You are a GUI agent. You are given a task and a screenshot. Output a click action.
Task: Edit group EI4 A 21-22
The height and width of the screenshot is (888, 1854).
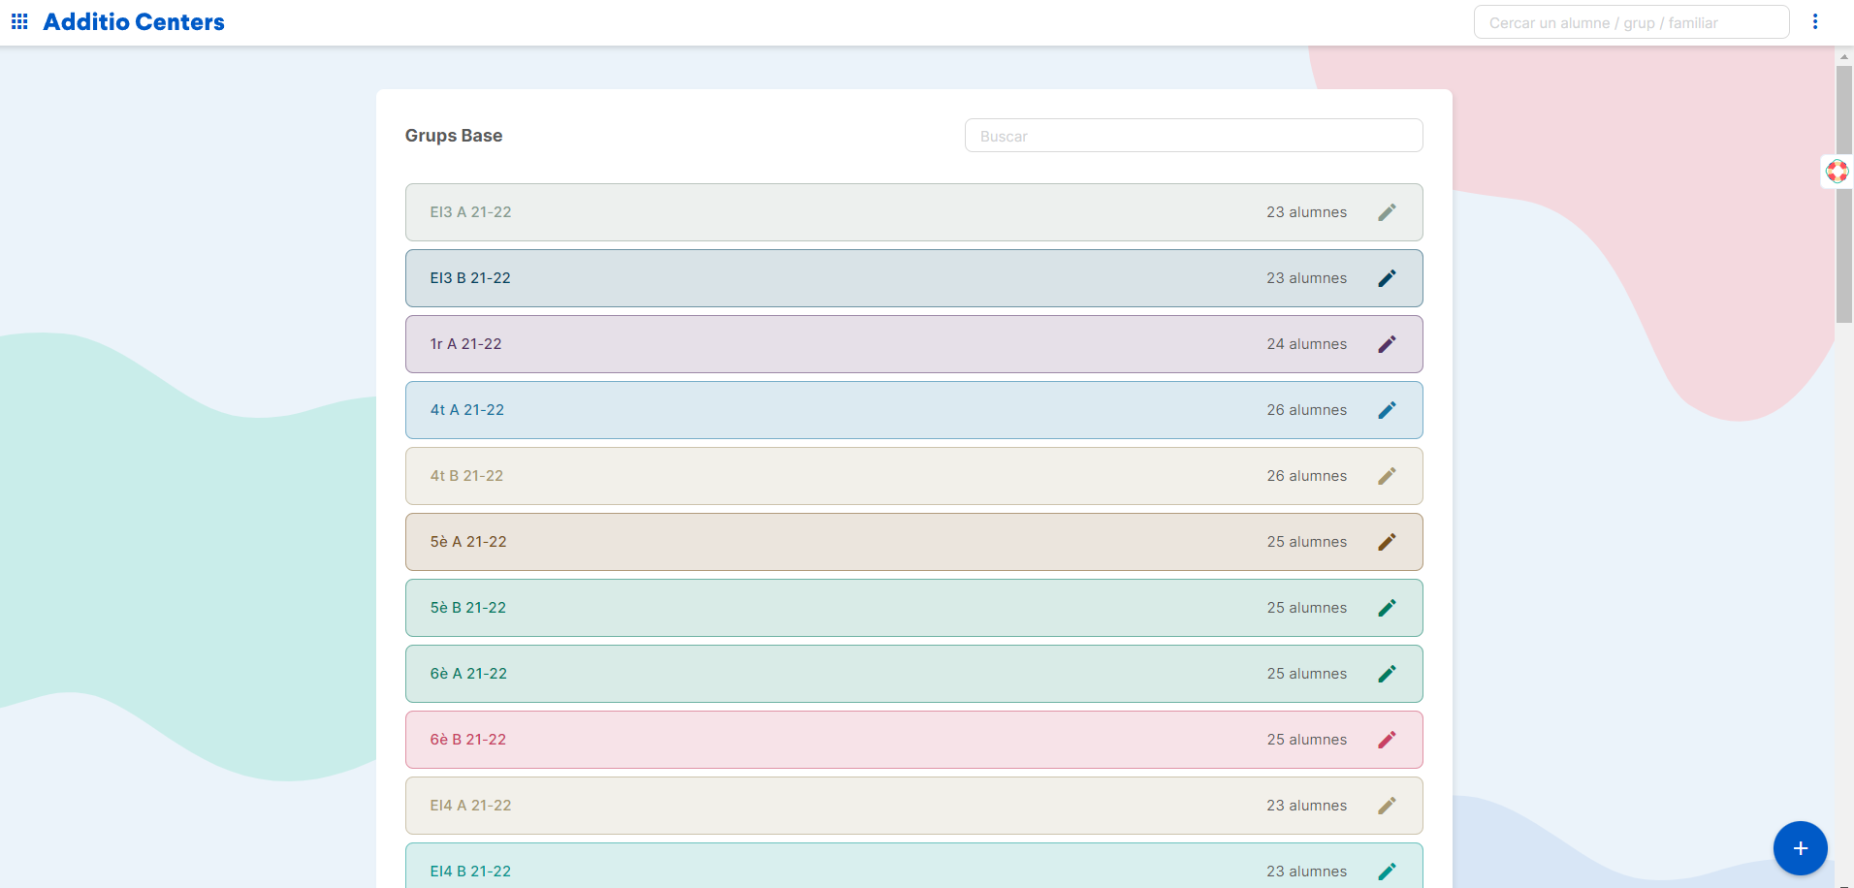tap(1387, 806)
